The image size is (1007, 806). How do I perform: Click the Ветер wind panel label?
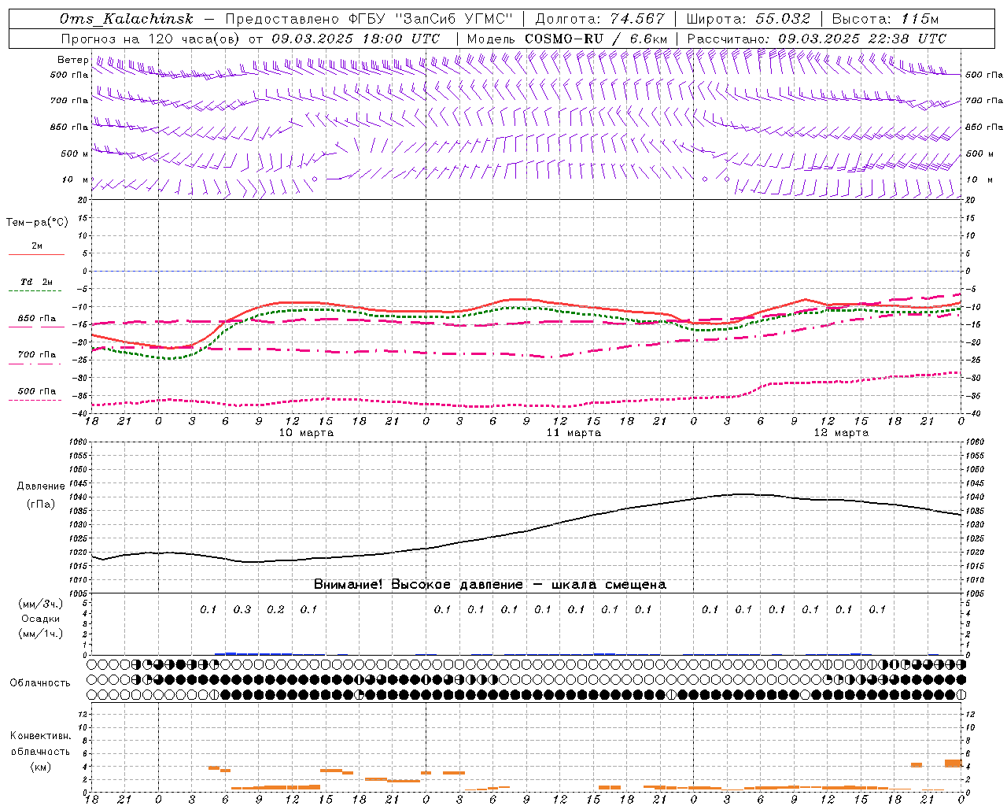point(73,60)
